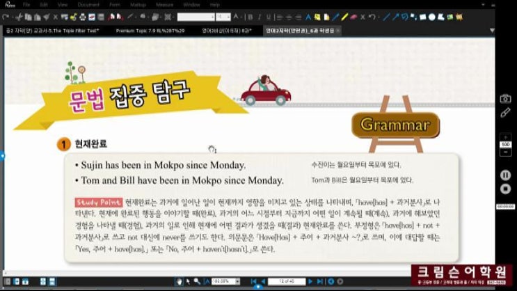The image size is (517, 291).
Task: Click the Grammar sign in the page
Action: pyautogui.click(x=395, y=125)
